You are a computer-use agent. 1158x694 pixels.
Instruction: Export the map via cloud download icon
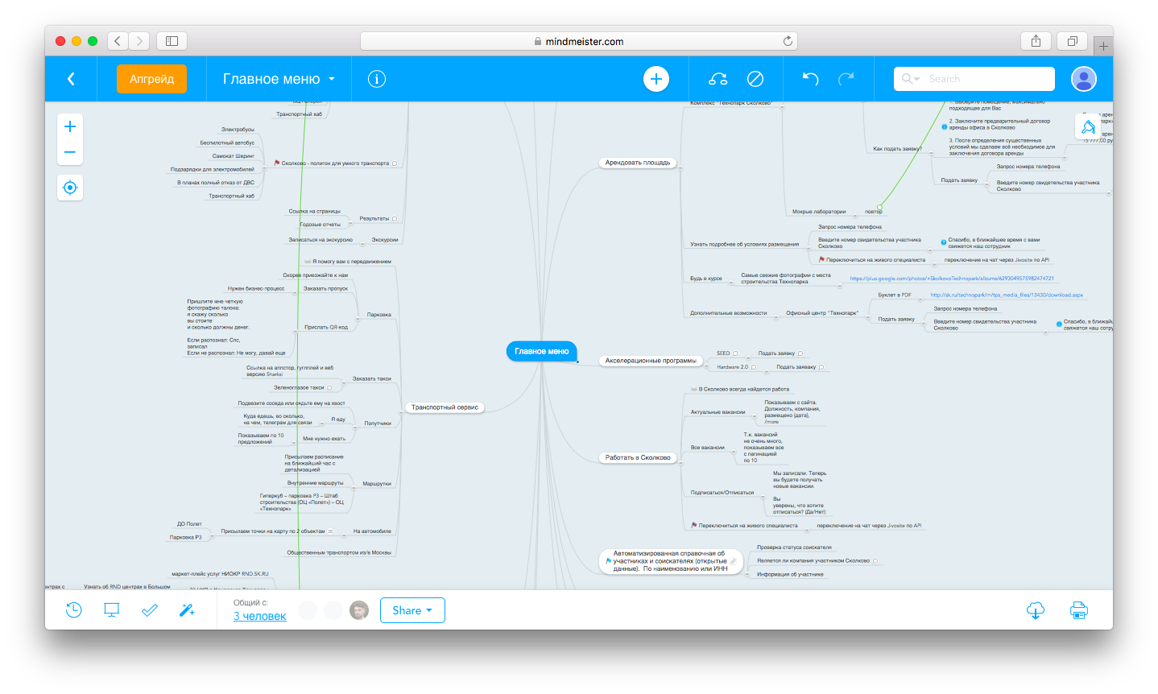1036,610
